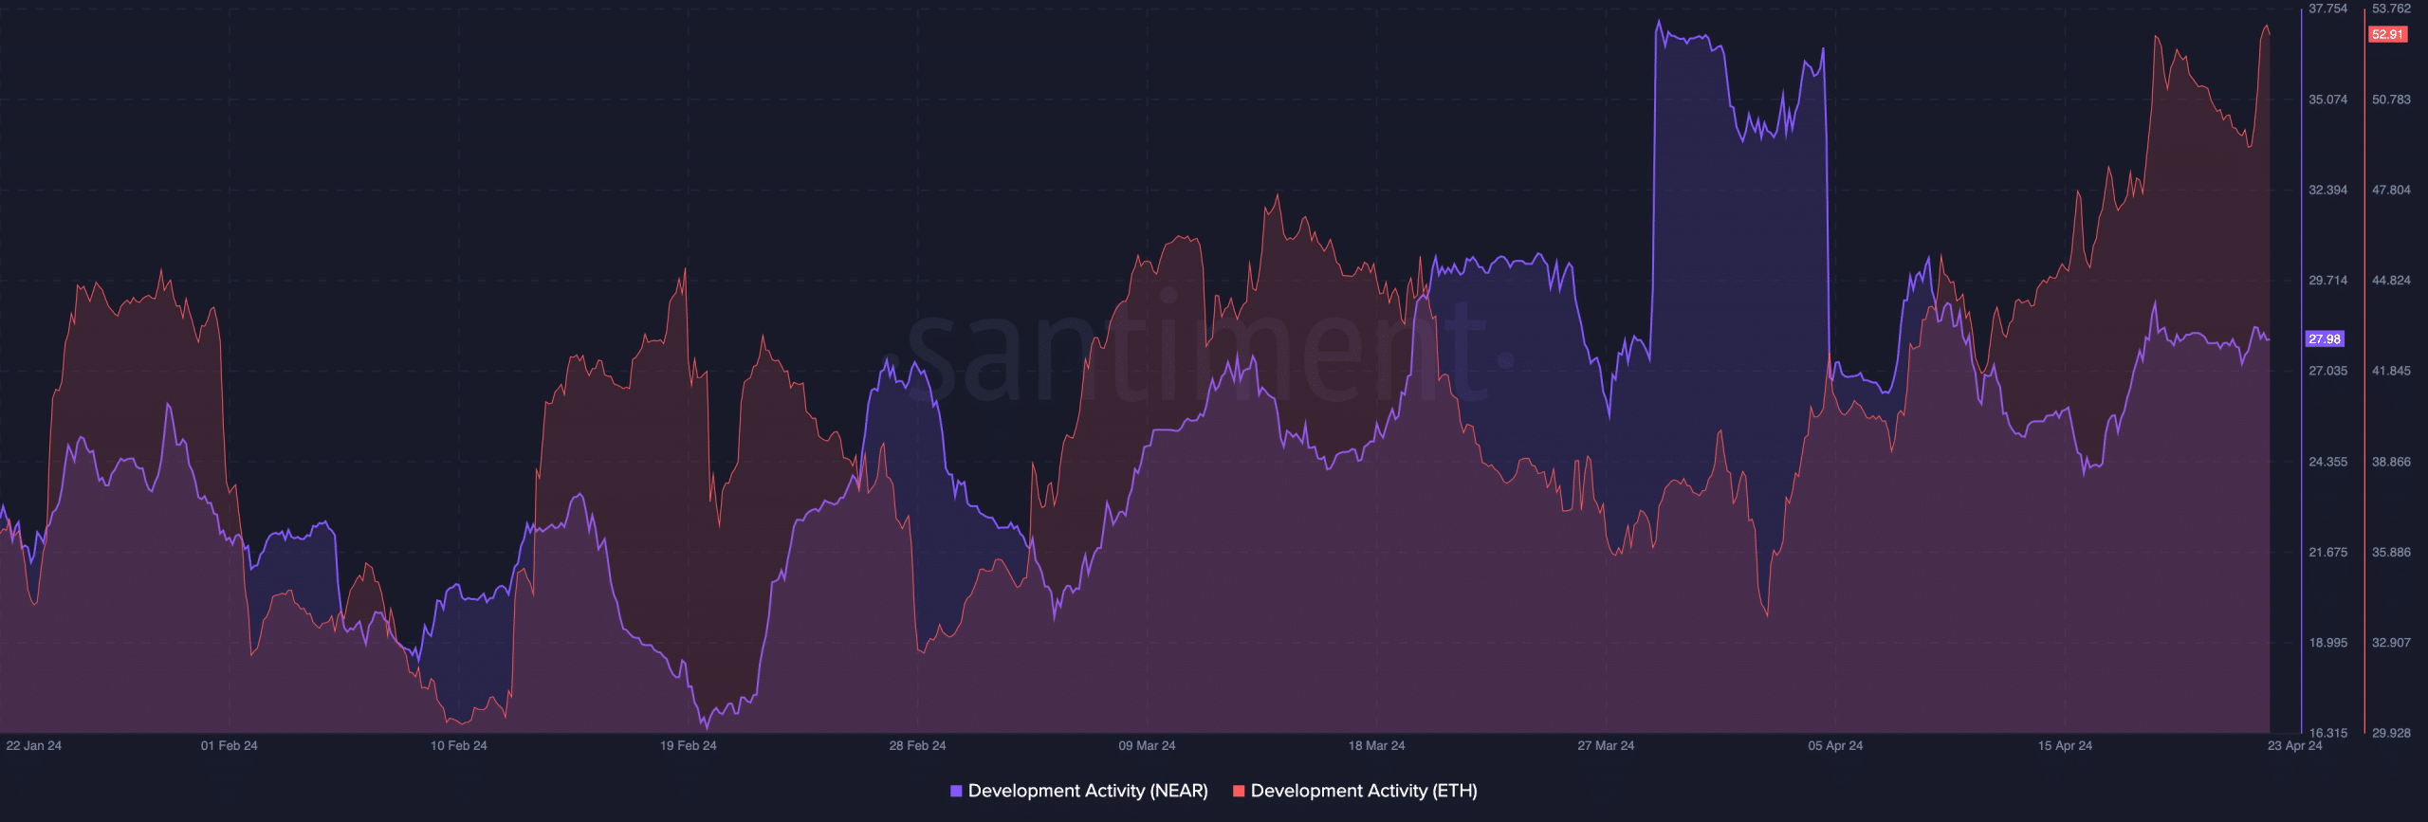The width and height of the screenshot is (2428, 822).
Task: Click the 44.824 ETH axis value
Action: click(x=2391, y=281)
